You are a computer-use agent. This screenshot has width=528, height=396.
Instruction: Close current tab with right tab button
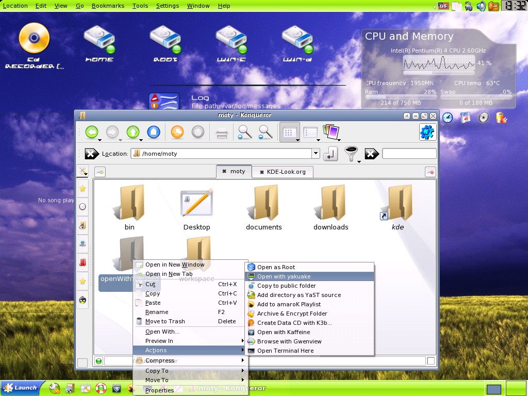coord(431,172)
